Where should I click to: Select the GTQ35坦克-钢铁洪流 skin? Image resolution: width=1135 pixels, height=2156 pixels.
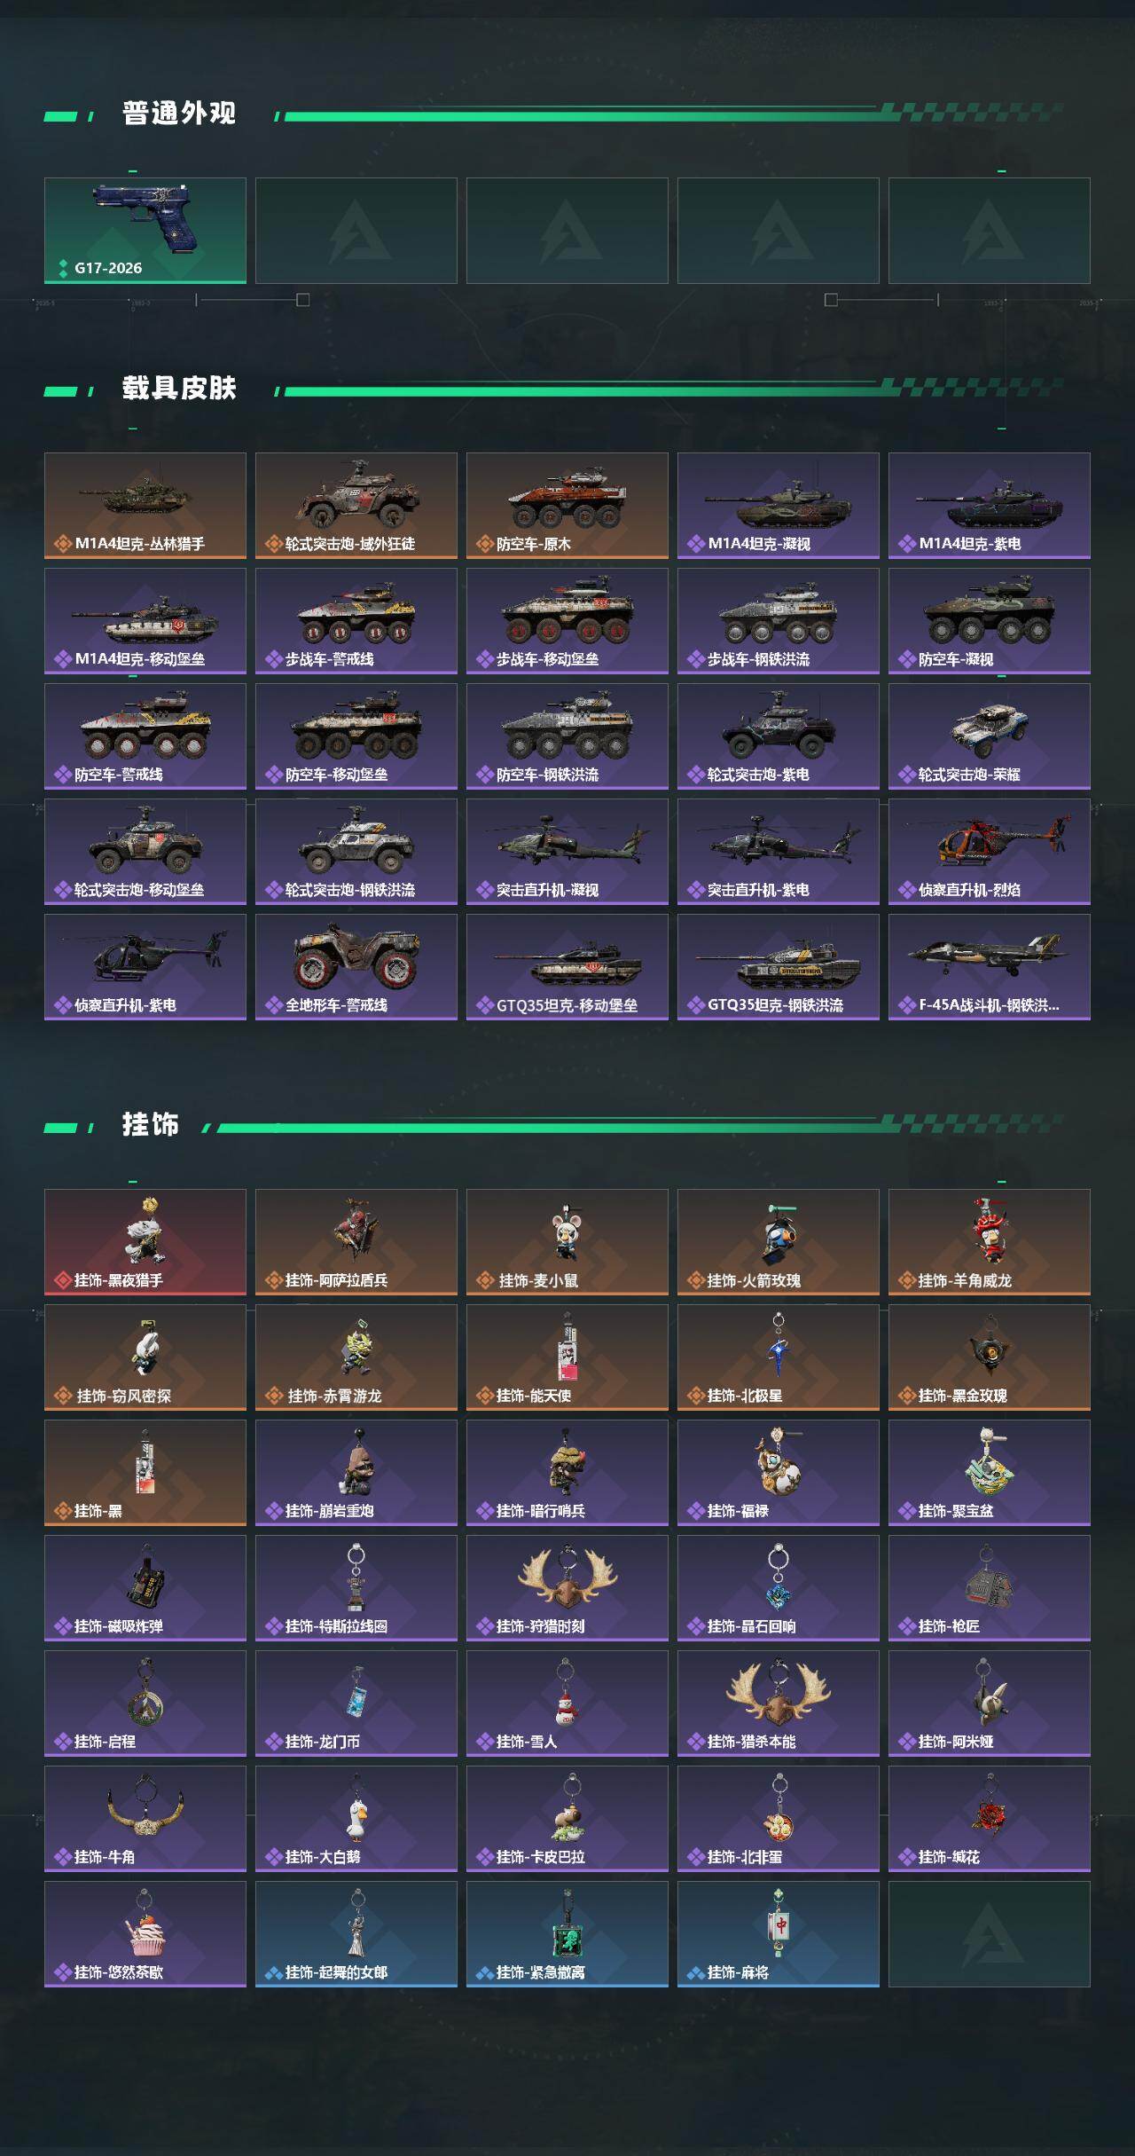click(x=779, y=967)
